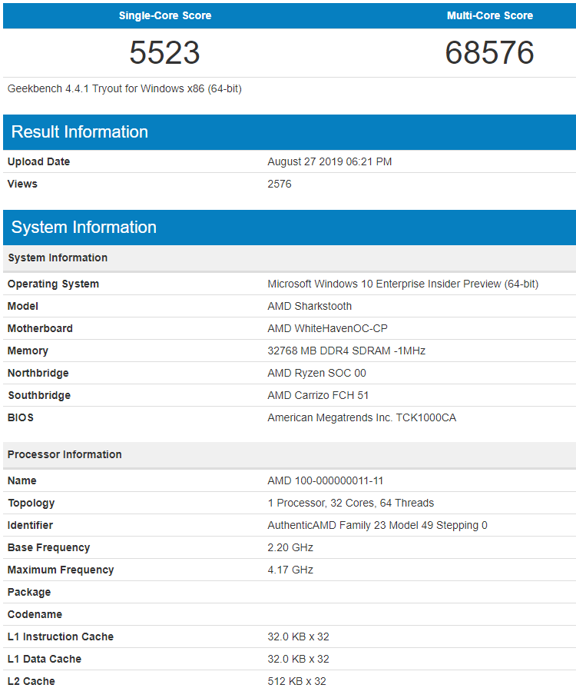
Task: Click the L1 Data Cache label
Action: [x=45, y=659]
